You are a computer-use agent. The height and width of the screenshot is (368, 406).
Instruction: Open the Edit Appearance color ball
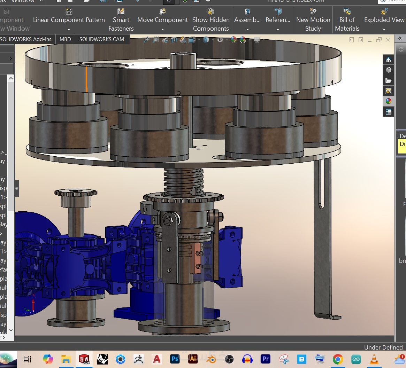233,40
